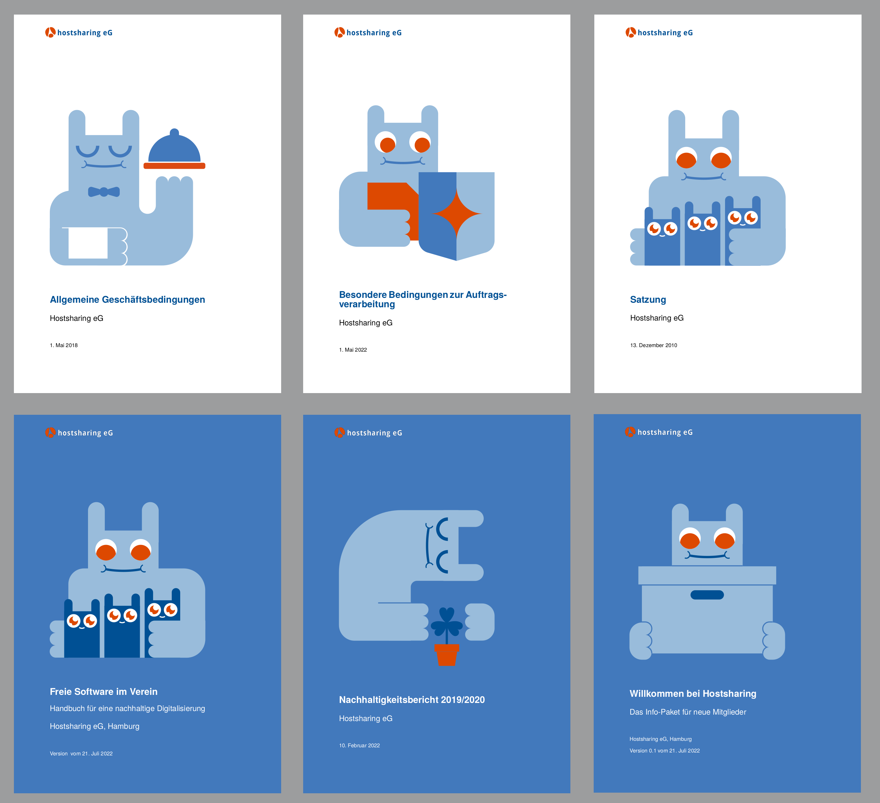
Task: Click hostsharing logo on AGB cover
Action: coord(79,33)
